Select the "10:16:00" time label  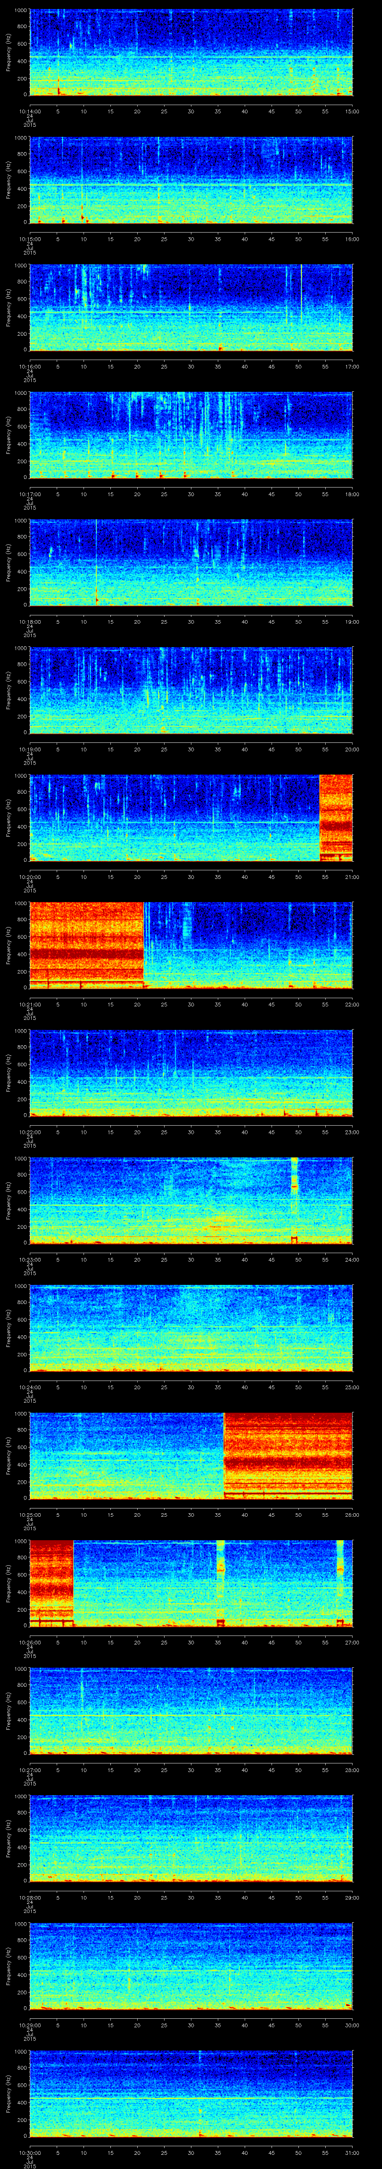click(x=29, y=366)
